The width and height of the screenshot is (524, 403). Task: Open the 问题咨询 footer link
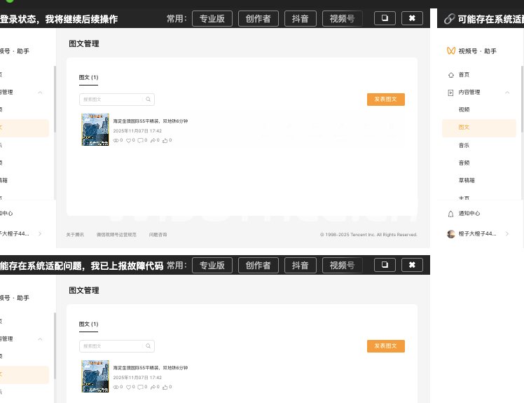click(158, 235)
